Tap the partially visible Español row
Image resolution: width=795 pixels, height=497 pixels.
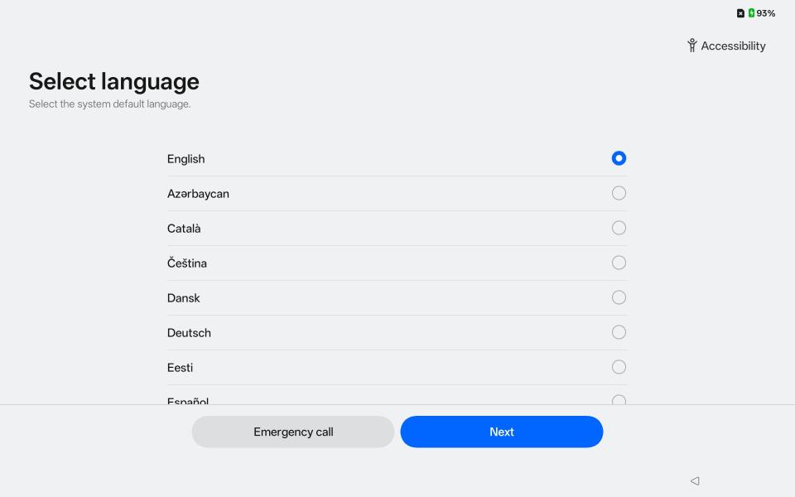pos(188,401)
